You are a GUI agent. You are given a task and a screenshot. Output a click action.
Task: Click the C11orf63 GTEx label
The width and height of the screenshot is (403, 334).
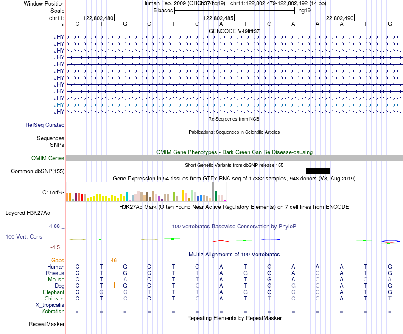point(53,192)
